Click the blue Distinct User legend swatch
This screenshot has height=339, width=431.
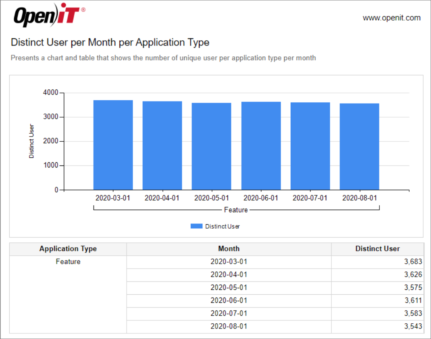click(x=196, y=226)
